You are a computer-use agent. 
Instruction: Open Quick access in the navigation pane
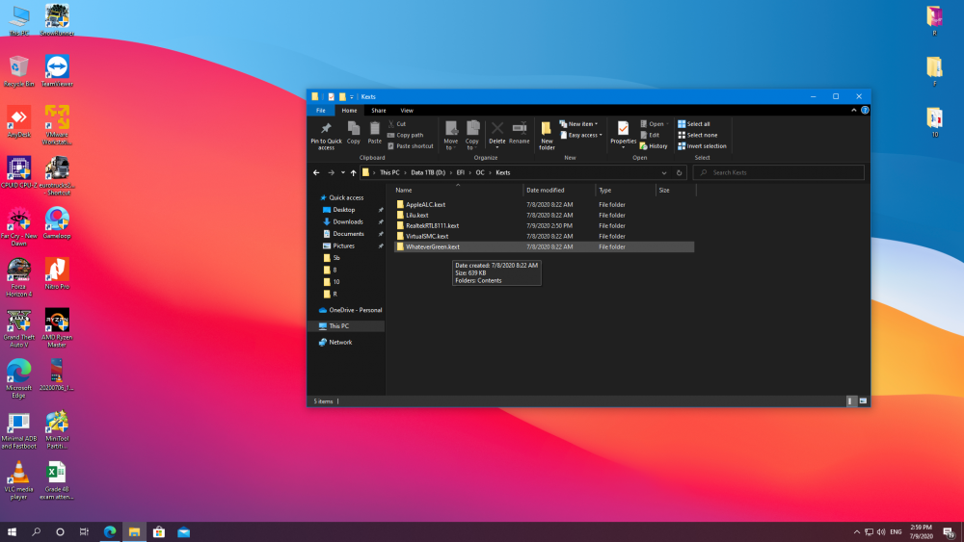point(346,198)
